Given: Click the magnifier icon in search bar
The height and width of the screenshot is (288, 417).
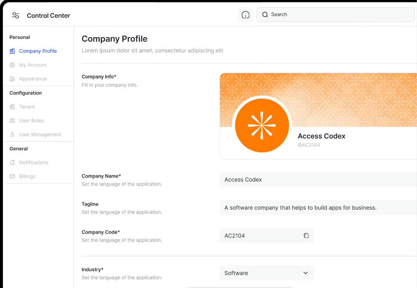Looking at the screenshot, I should tap(265, 15).
